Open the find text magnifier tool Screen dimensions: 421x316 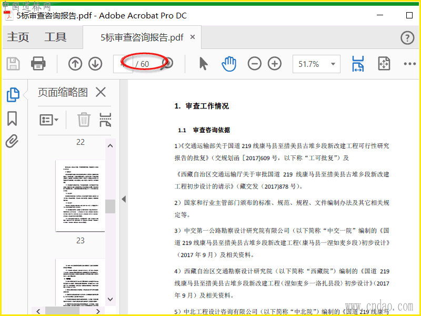pos(167,64)
